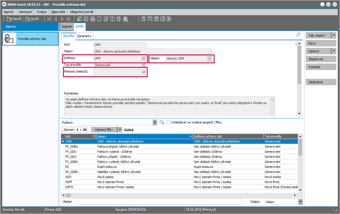Switch to the Parametry tab
The image size is (340, 214).
click(x=84, y=36)
